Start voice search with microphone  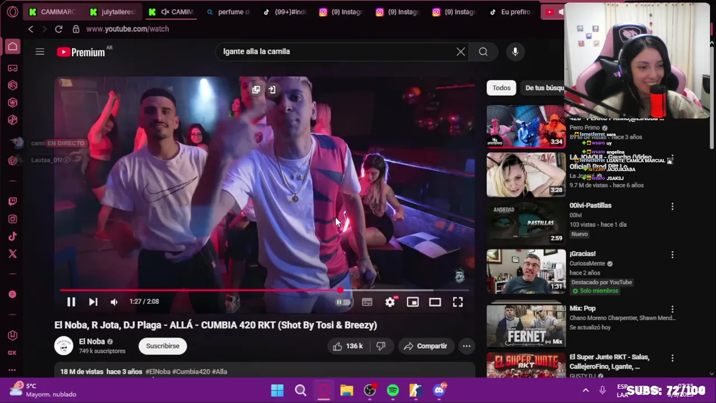coord(515,51)
